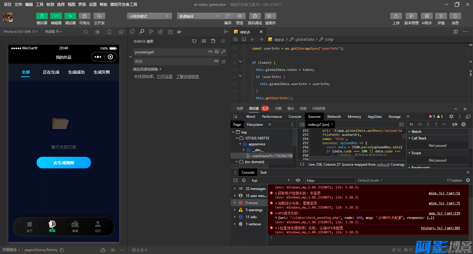Open the 设置 menu in menu bar
This screenshot has height=254, width=473.
93,4
